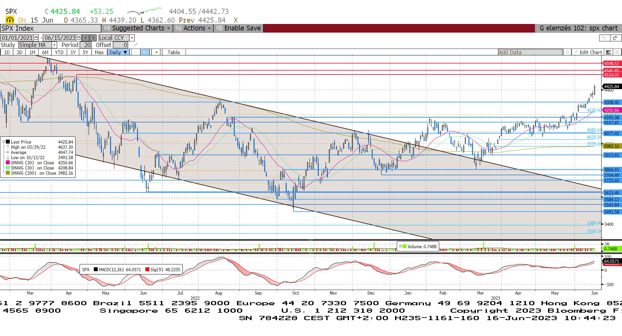
Task: Switch to the Table view
Action: coord(174,52)
